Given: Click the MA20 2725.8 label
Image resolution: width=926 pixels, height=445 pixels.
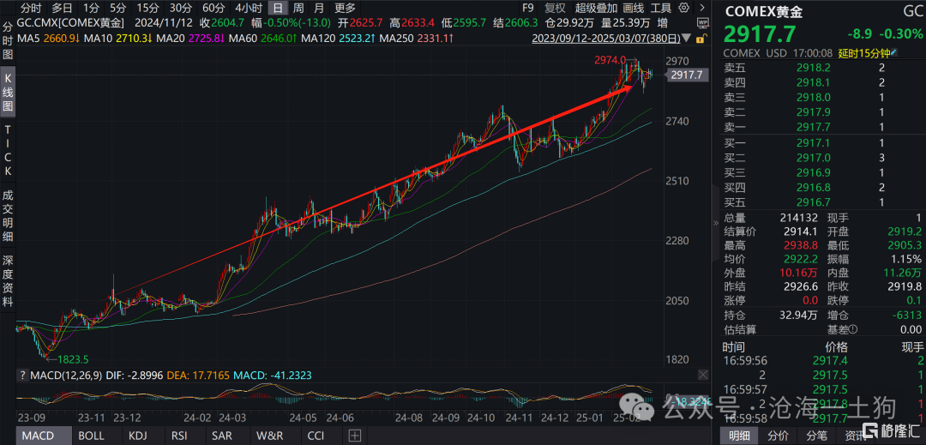Looking at the screenshot, I should coord(189,39).
